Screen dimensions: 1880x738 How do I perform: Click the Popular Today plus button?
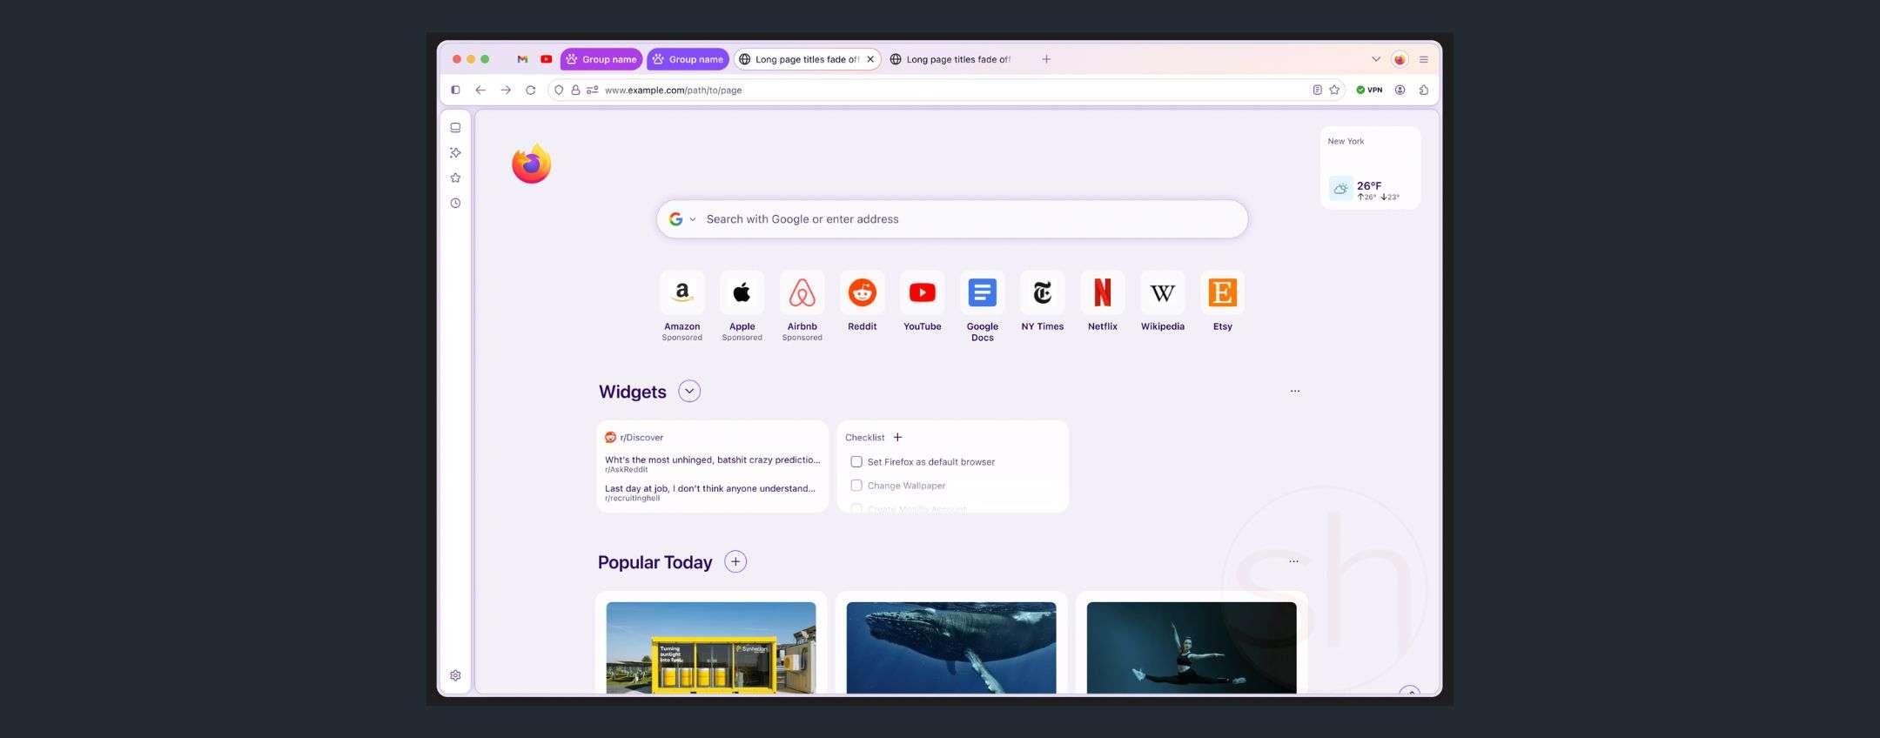pos(735,561)
